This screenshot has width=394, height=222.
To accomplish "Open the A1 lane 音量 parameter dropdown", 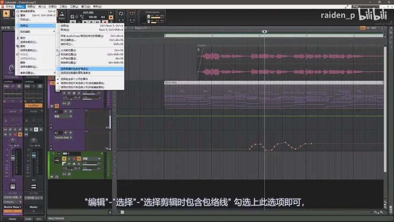I will click(x=63, y=116).
